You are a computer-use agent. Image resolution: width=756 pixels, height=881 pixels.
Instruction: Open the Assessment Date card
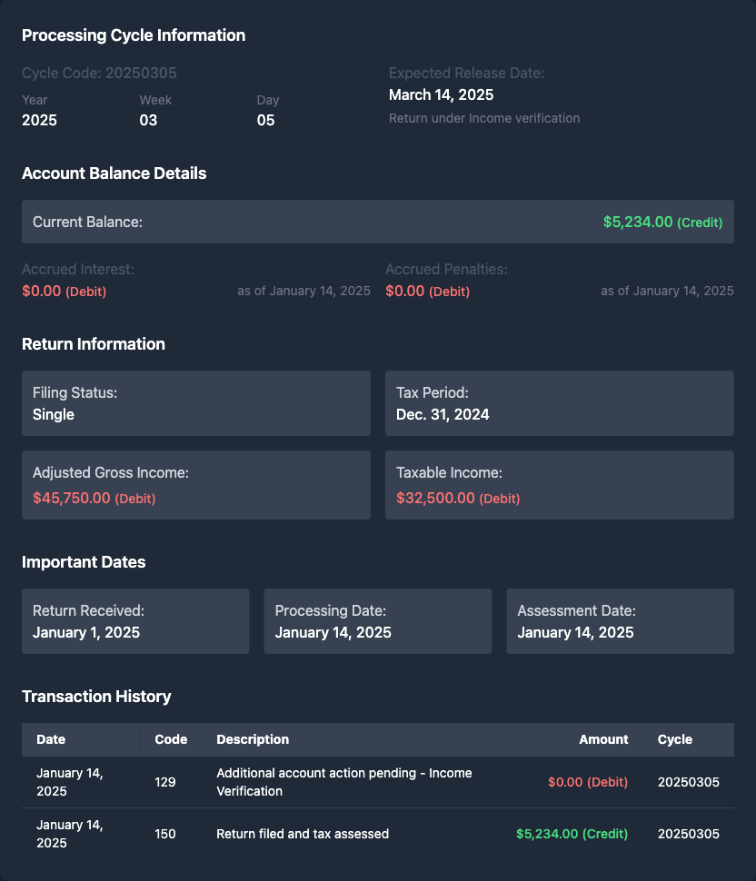tap(620, 621)
